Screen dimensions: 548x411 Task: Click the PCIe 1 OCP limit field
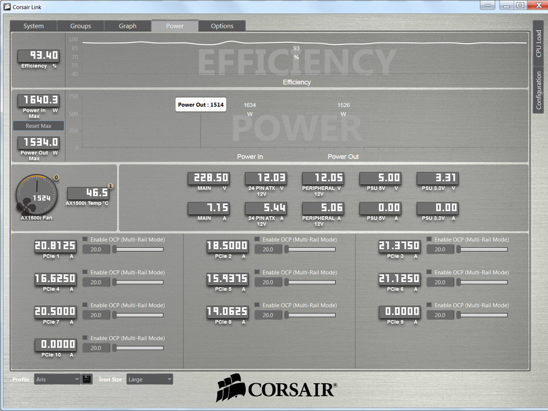[96, 249]
